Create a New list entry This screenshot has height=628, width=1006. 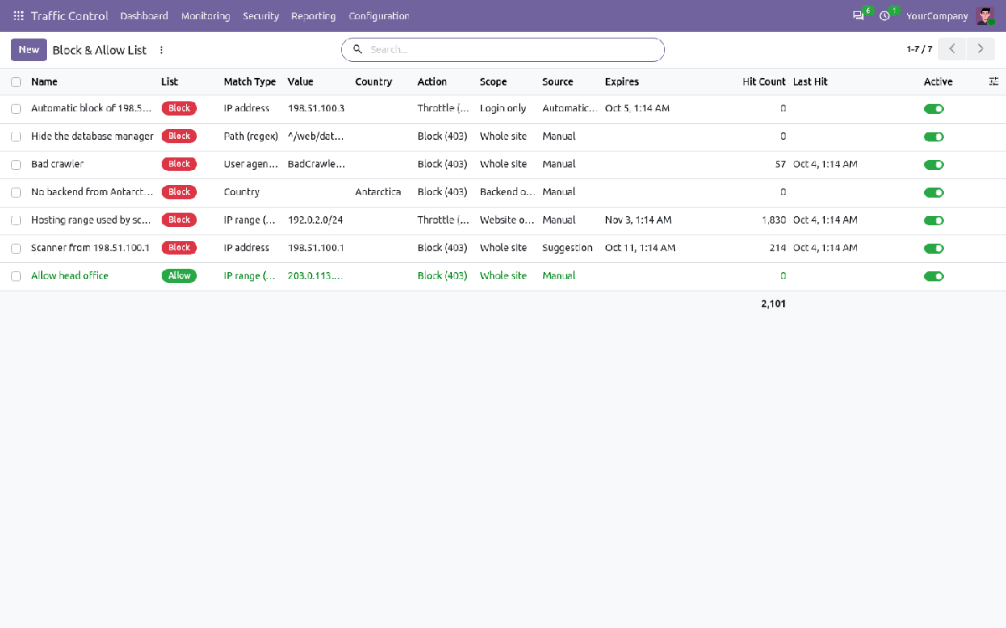coord(29,49)
